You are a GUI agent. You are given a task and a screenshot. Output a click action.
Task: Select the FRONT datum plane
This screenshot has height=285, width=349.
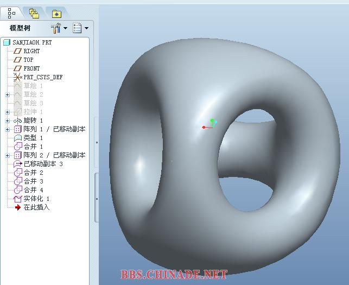pos(31,68)
